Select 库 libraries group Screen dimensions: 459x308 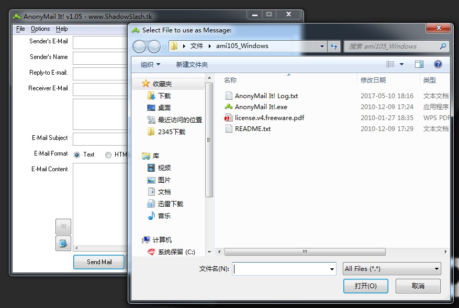coord(150,156)
